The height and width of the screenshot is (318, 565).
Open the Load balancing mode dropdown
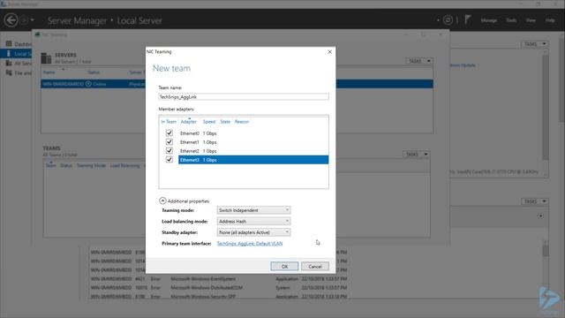tap(253, 222)
